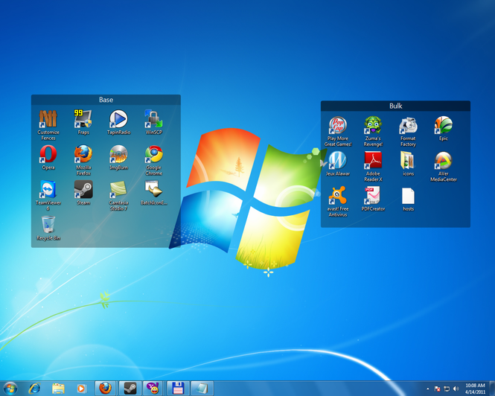Select the Recycle Bin icon
This screenshot has height=396, width=495.
click(48, 228)
